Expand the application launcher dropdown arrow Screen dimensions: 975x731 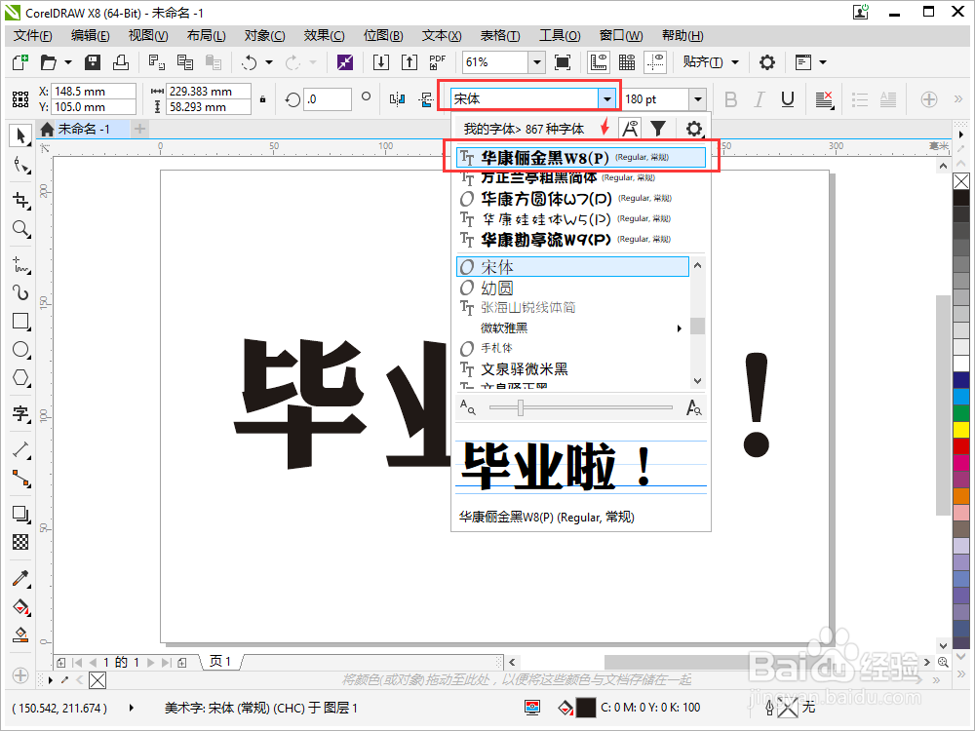coord(823,62)
